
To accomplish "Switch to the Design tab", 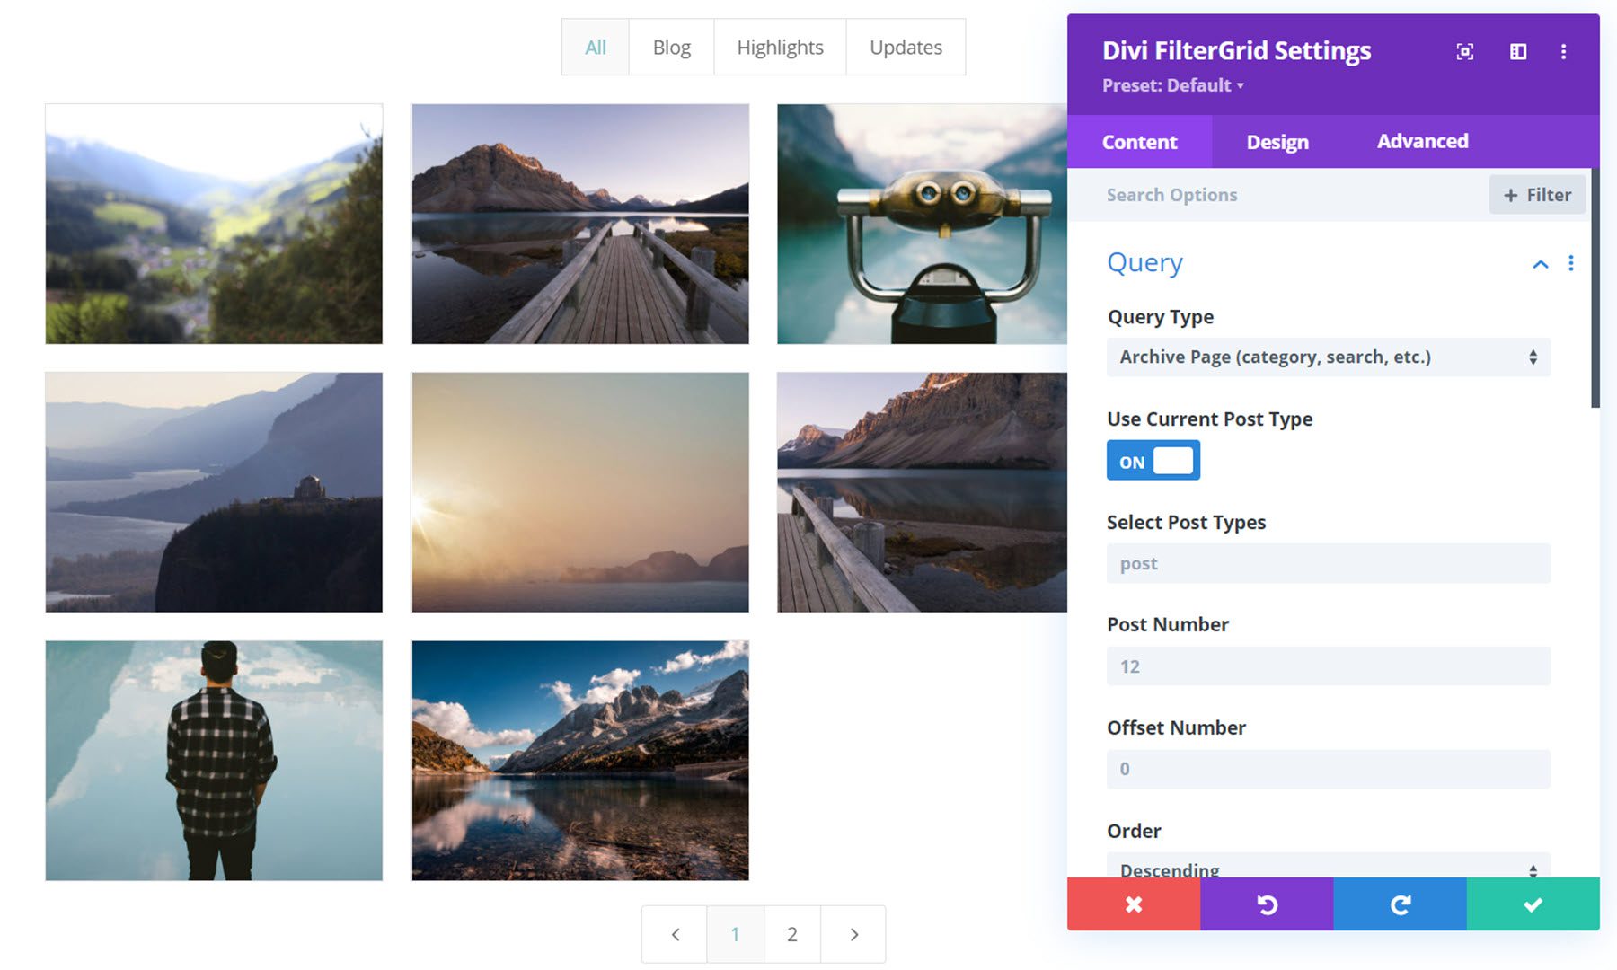I will (1277, 141).
